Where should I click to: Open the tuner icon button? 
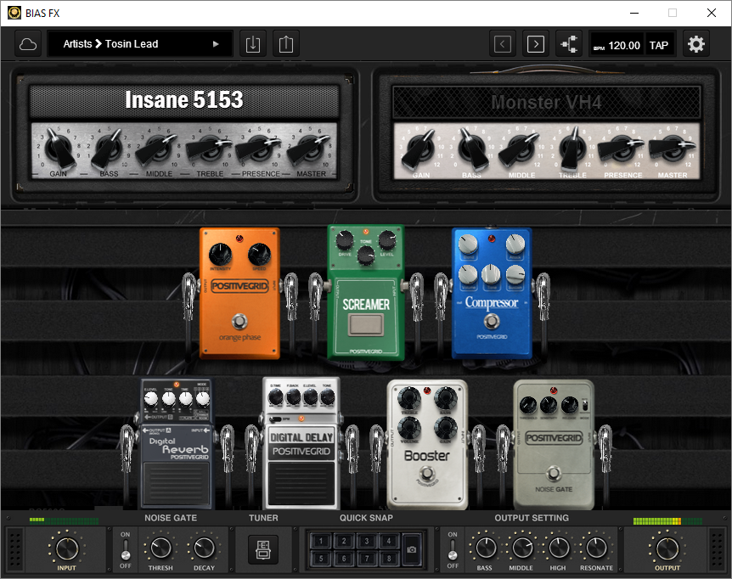[263, 548]
